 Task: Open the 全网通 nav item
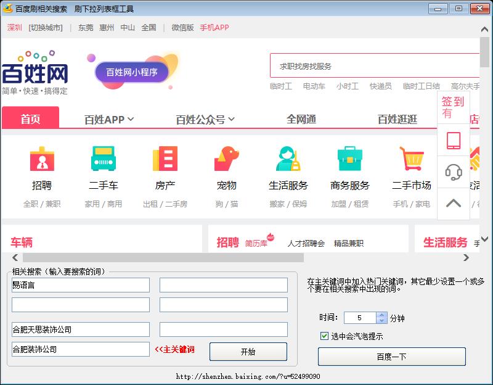click(301, 120)
